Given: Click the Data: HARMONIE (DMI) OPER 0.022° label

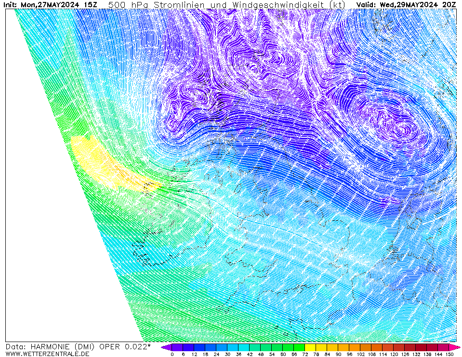Looking at the screenshot, I should coord(78,347).
